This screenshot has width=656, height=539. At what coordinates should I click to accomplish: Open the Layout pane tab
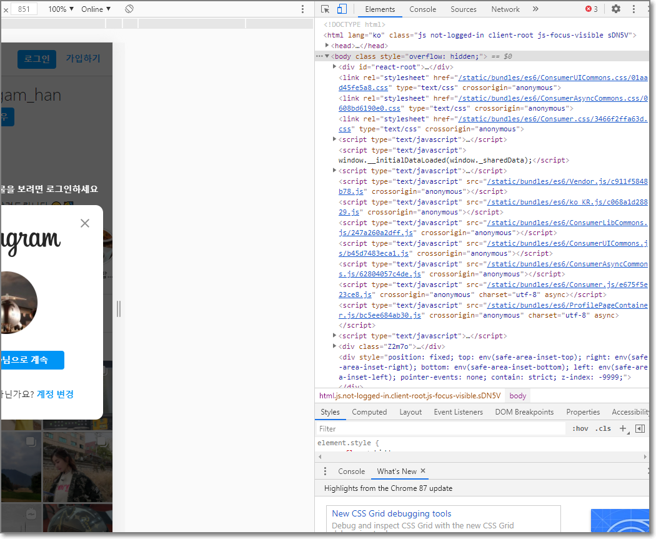pos(410,412)
